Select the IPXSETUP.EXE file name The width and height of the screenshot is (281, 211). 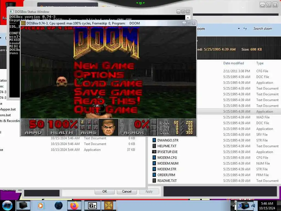pos(167,152)
